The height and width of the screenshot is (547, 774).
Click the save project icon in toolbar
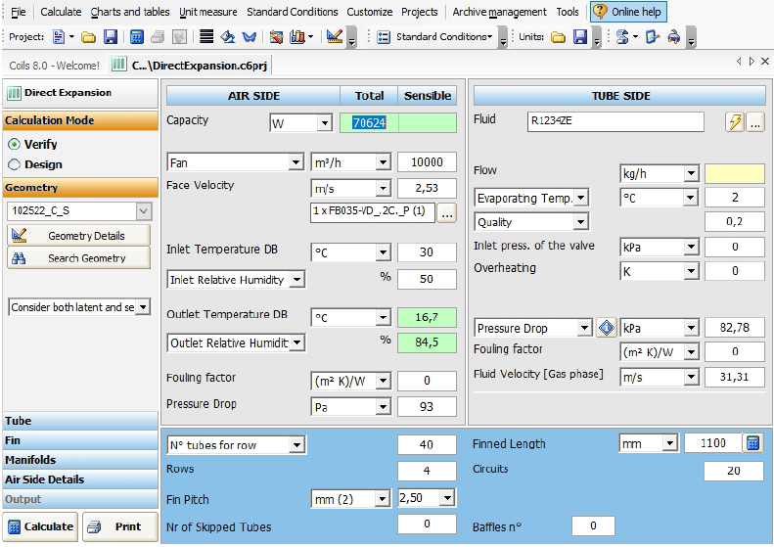110,37
